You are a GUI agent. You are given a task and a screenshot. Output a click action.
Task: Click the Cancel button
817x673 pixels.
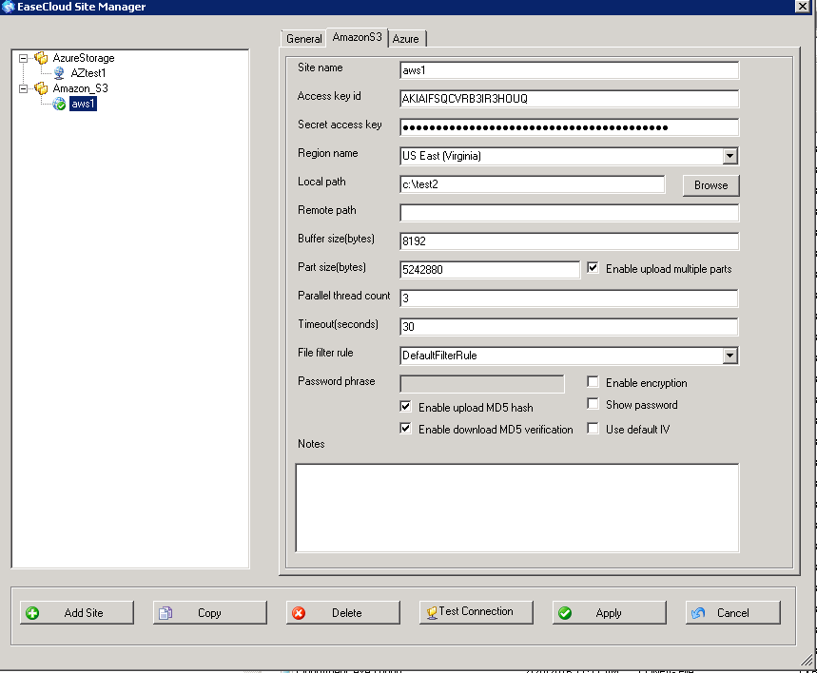[x=733, y=613]
